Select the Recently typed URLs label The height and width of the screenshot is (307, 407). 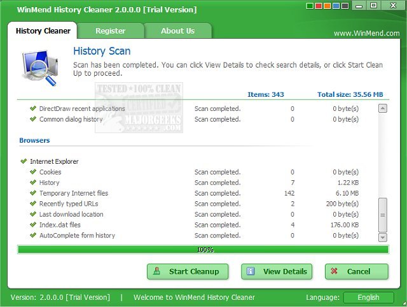pyautogui.click(x=69, y=204)
